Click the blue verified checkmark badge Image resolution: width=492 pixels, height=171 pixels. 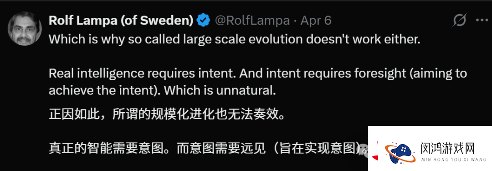[203, 21]
